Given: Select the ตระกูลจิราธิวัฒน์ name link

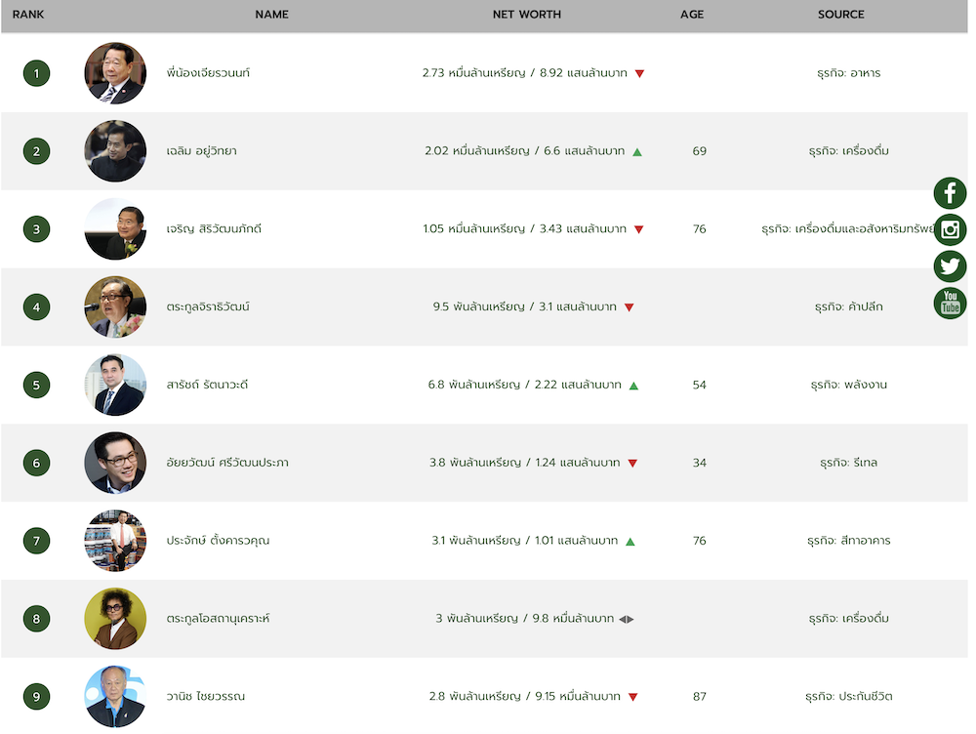Looking at the screenshot, I should pos(209,307).
